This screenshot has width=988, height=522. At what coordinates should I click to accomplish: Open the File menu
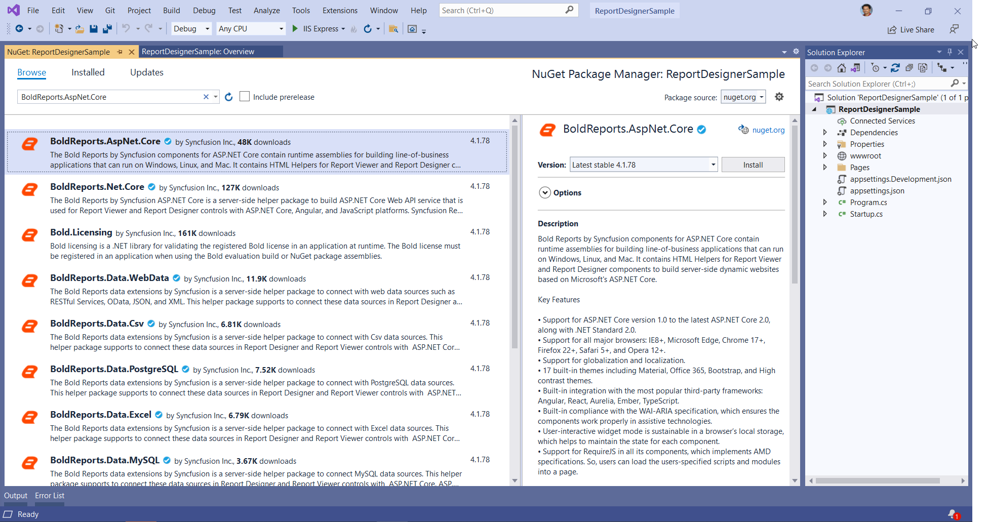(33, 10)
